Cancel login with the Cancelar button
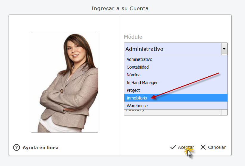 (213, 147)
